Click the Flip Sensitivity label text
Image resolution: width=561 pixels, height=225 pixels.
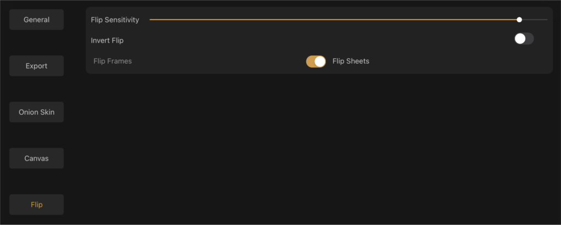click(x=115, y=20)
